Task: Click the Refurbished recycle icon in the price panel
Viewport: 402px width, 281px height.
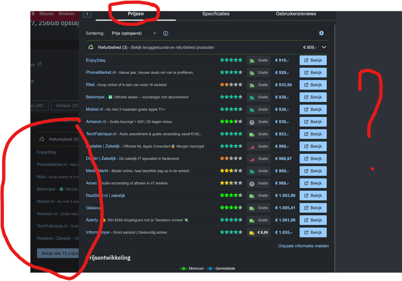Action: click(x=91, y=47)
